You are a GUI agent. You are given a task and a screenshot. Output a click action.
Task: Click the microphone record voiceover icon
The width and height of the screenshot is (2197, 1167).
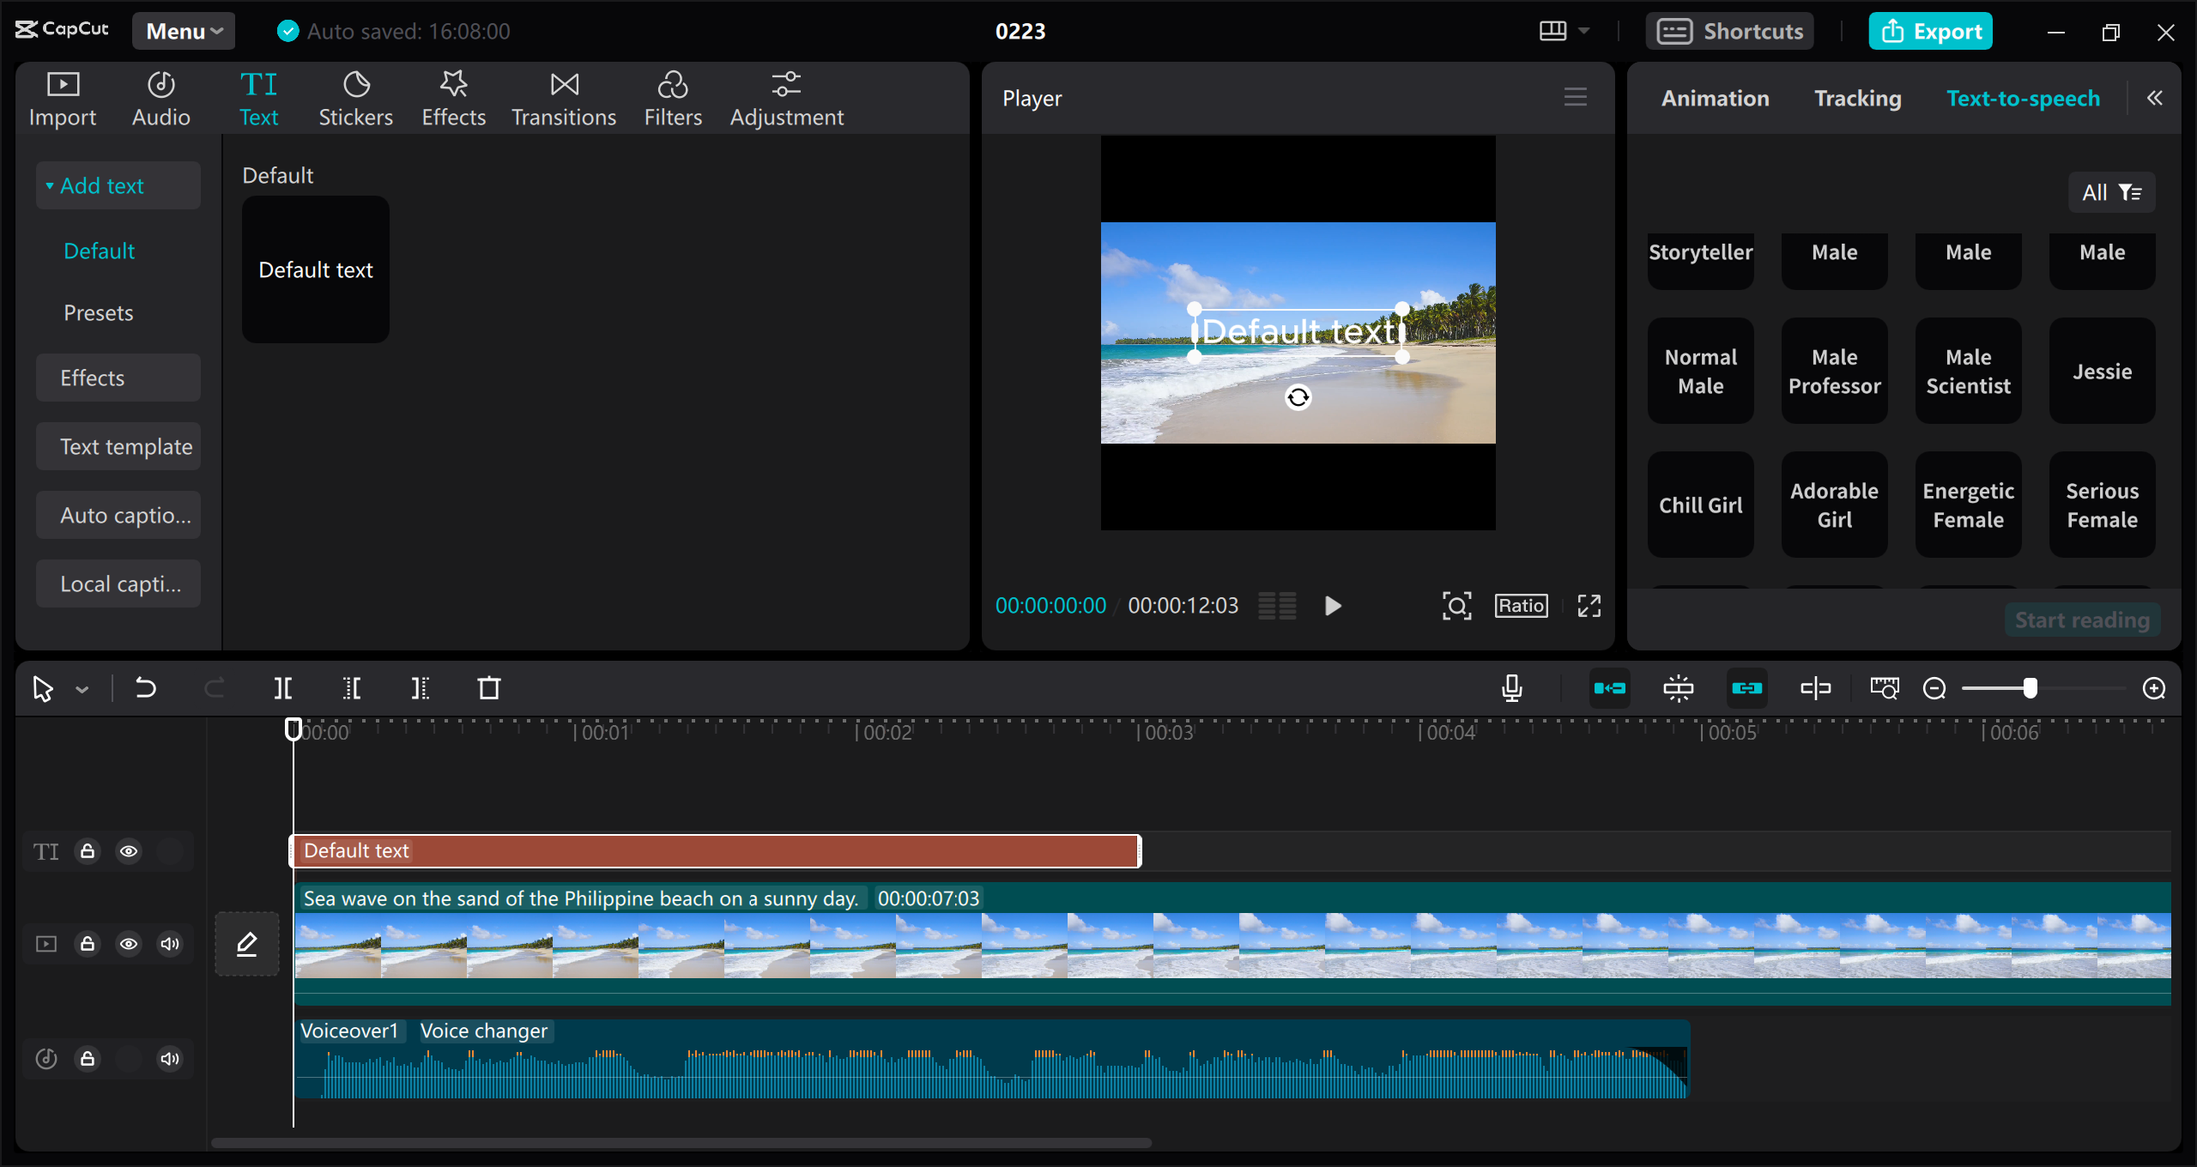[1512, 688]
